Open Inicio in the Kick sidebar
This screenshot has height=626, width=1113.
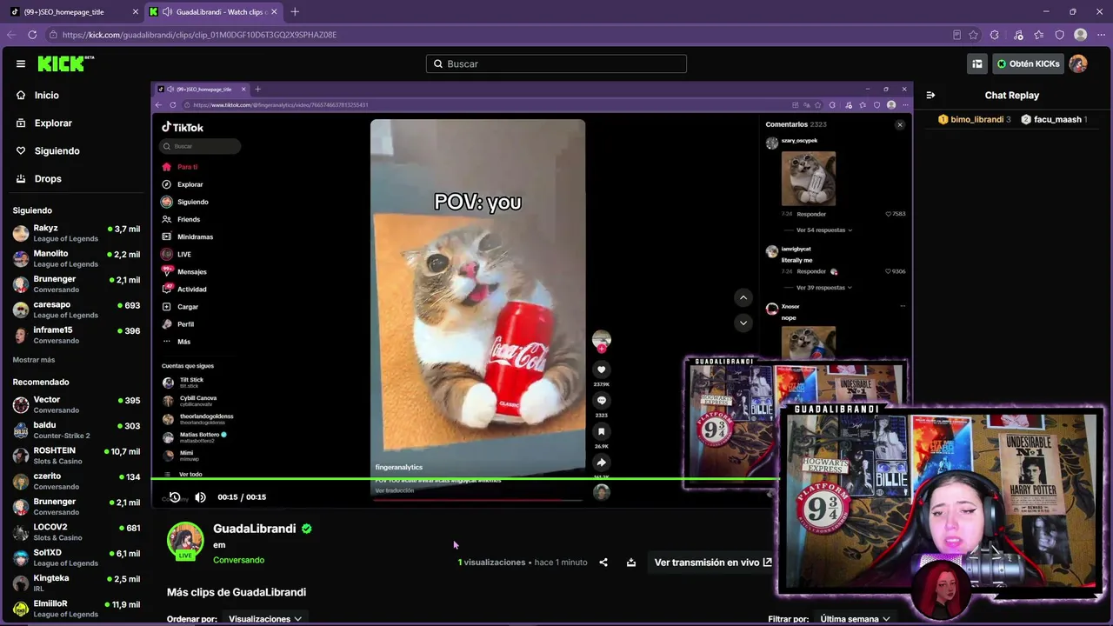47,96
